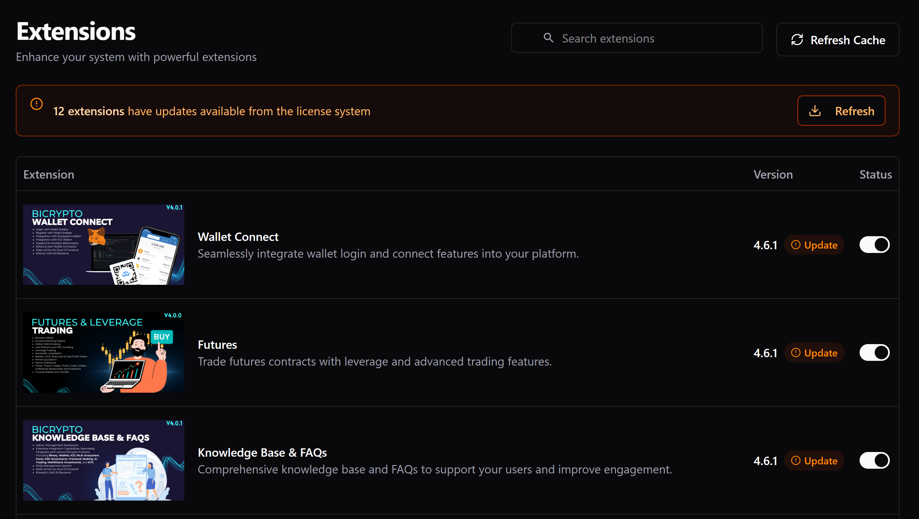Click the search magnifier icon in the search bar

point(548,38)
